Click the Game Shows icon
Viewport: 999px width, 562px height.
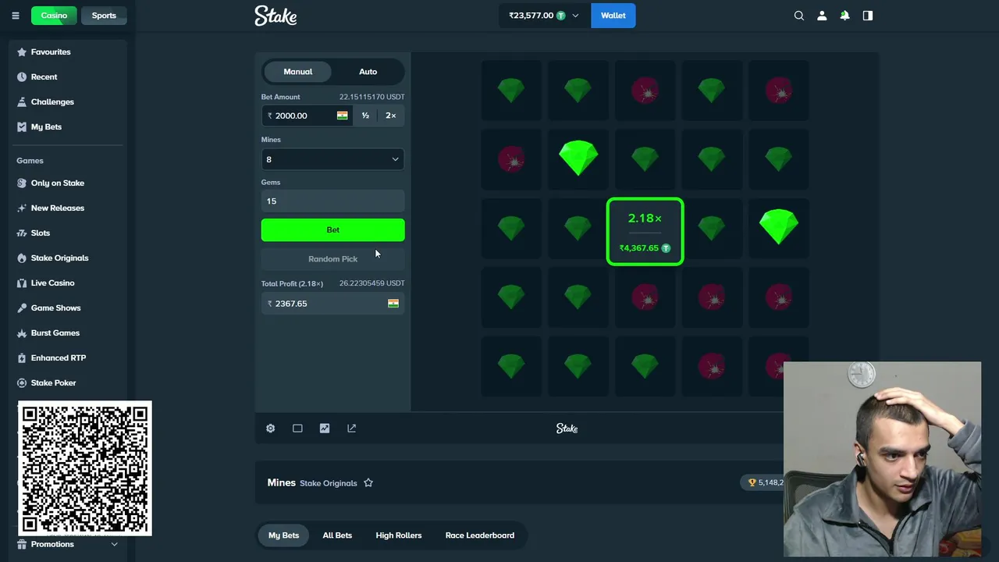point(22,308)
